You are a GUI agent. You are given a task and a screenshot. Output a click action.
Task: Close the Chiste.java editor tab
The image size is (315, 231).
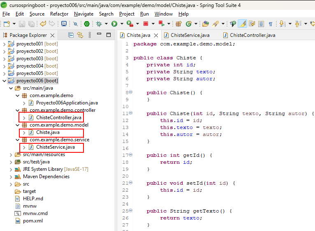156,35
